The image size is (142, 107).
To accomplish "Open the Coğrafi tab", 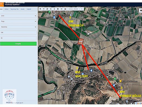I will coord(29,9).
